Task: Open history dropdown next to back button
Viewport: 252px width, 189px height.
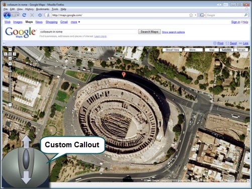Action: click(18, 15)
